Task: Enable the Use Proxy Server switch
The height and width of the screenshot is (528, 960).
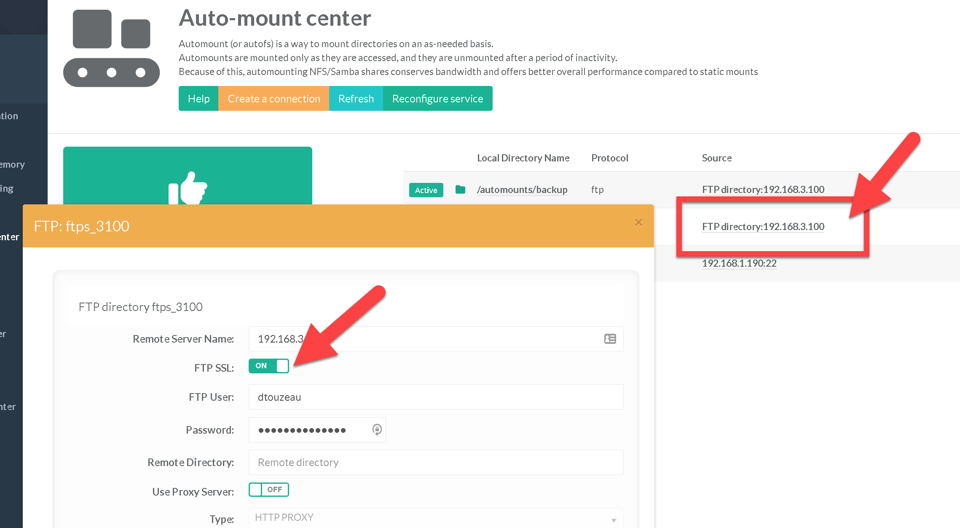Action: point(268,490)
